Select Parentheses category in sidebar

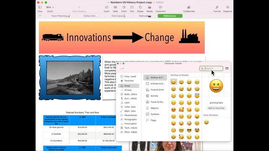point(128,115)
